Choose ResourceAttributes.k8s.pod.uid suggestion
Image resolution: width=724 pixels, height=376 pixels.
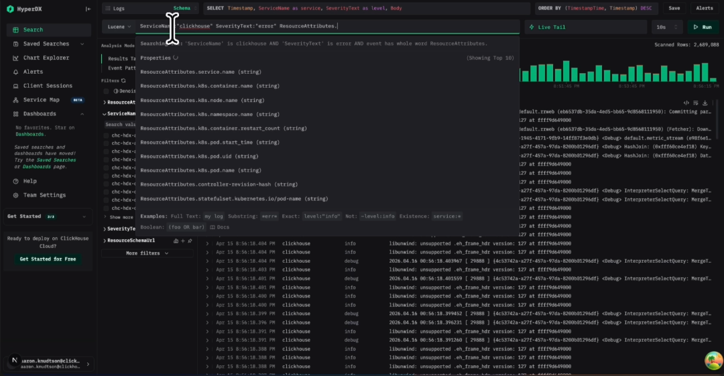(x=327, y=156)
